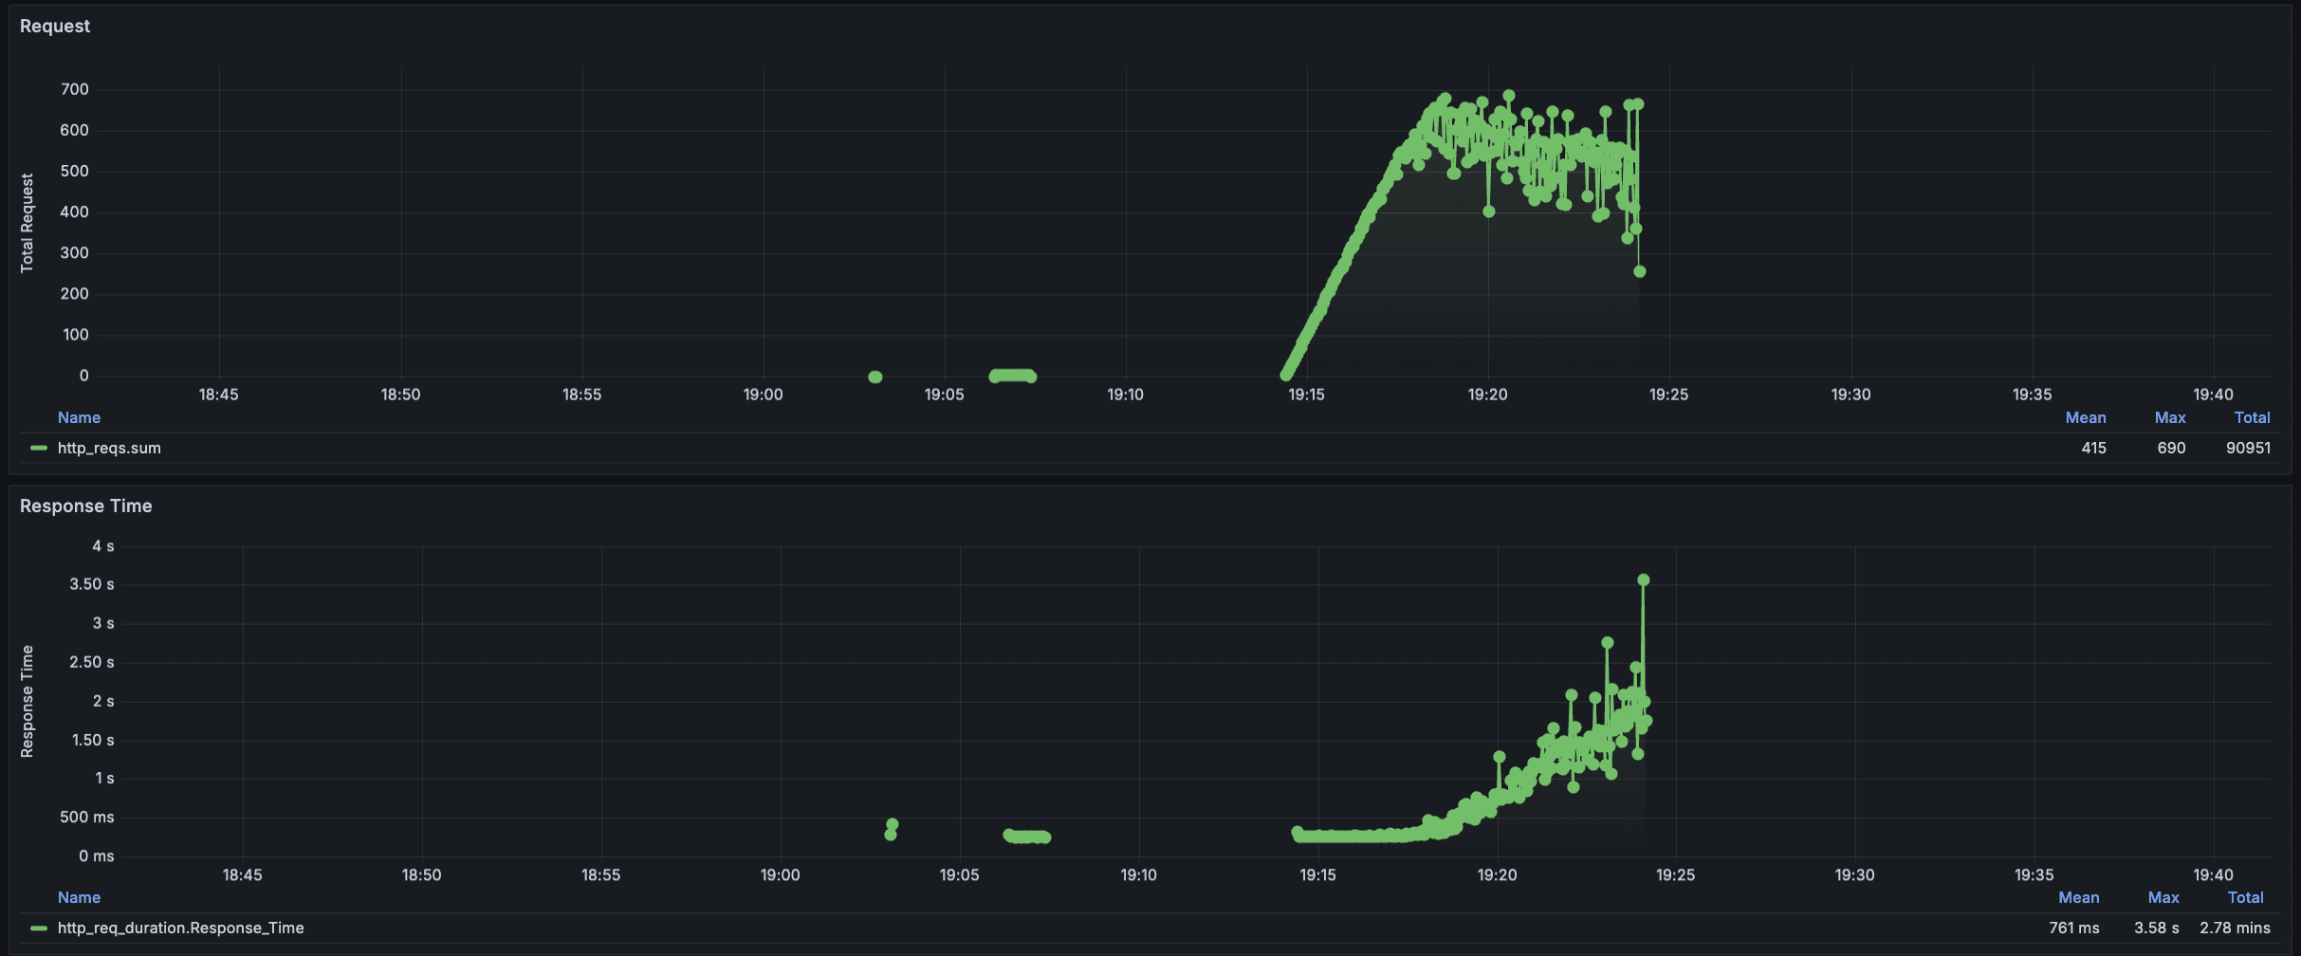This screenshot has height=956, width=2301.
Task: Sort Response Time legend by Name header
Action: [79, 897]
